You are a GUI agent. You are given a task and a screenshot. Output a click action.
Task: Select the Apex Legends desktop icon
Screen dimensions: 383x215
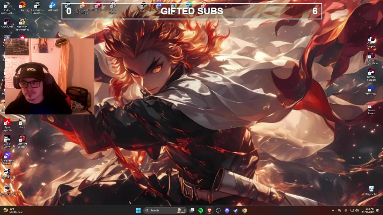7,125
